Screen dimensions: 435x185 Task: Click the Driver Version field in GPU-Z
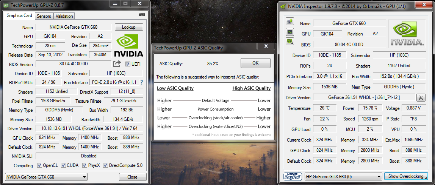pyautogui.click(x=89, y=129)
